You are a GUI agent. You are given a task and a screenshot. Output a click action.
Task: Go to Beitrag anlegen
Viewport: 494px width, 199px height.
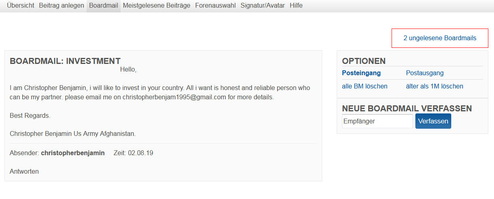coord(62,6)
